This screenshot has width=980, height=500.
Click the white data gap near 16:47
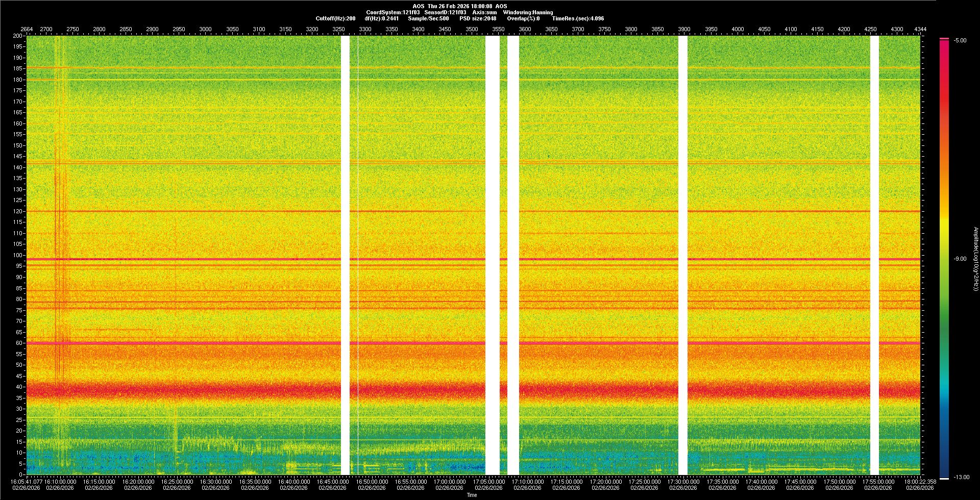[345, 255]
